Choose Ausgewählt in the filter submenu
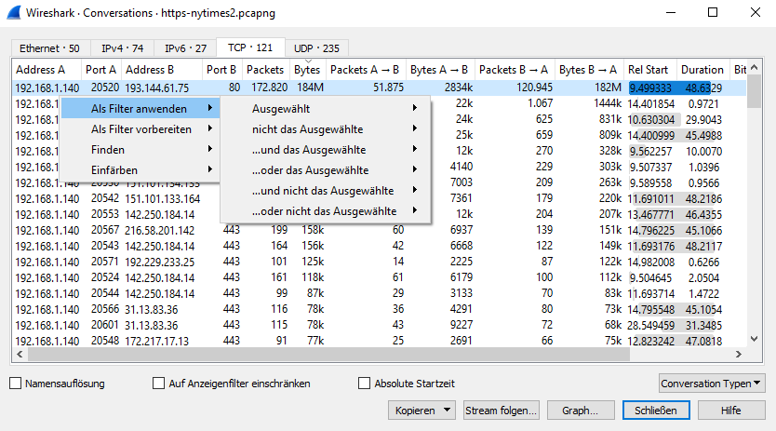Image resolution: width=776 pixels, height=431 pixels. (x=326, y=109)
